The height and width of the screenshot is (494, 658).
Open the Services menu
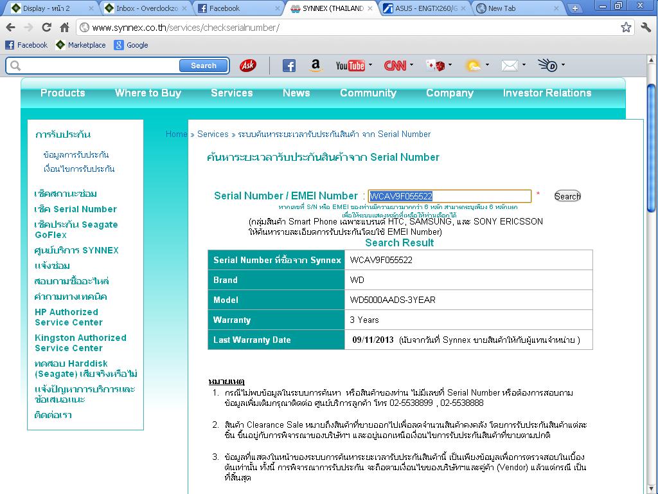pyautogui.click(x=231, y=93)
